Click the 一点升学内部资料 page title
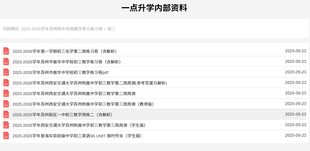Screen dimensions: 310x151 coord(154,8)
